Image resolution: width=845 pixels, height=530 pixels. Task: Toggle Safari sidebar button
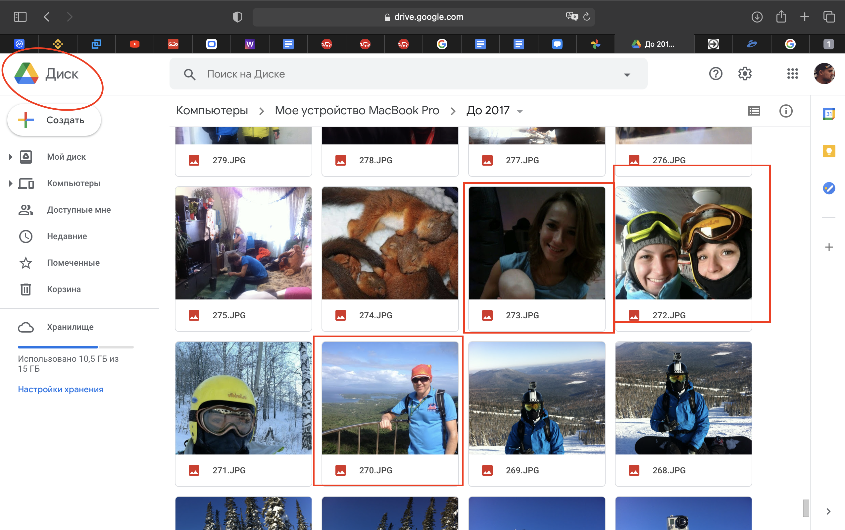20,17
